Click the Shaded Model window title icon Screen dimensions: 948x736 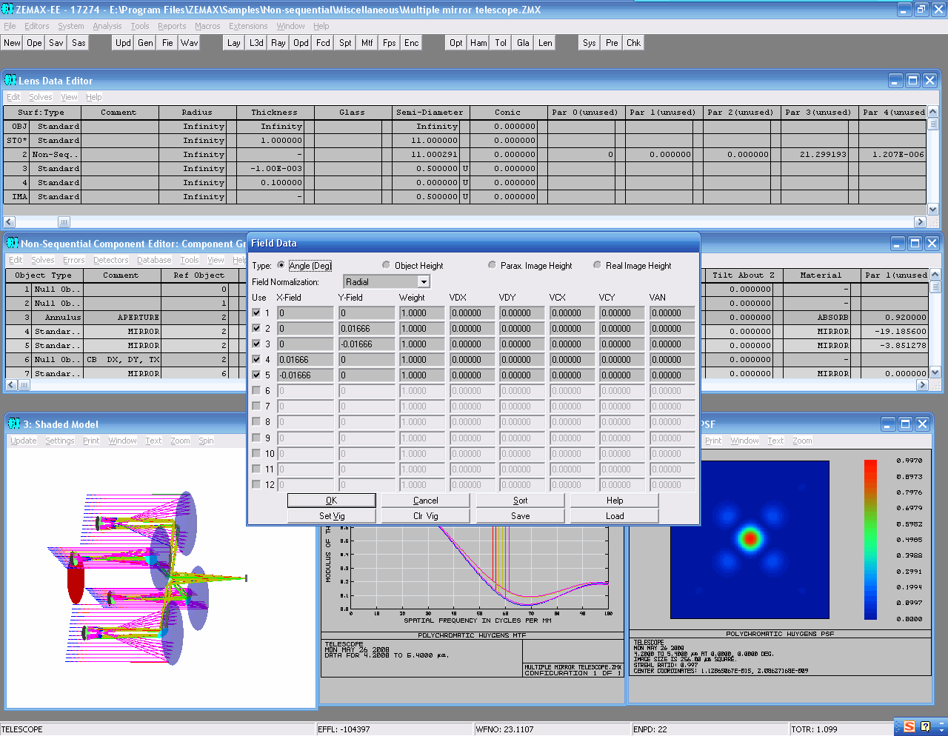pyautogui.click(x=14, y=424)
